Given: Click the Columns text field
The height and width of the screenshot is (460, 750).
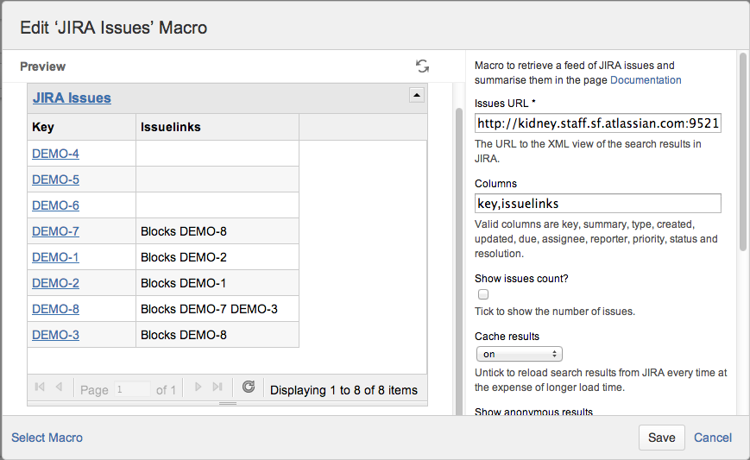Looking at the screenshot, I should click(x=597, y=204).
